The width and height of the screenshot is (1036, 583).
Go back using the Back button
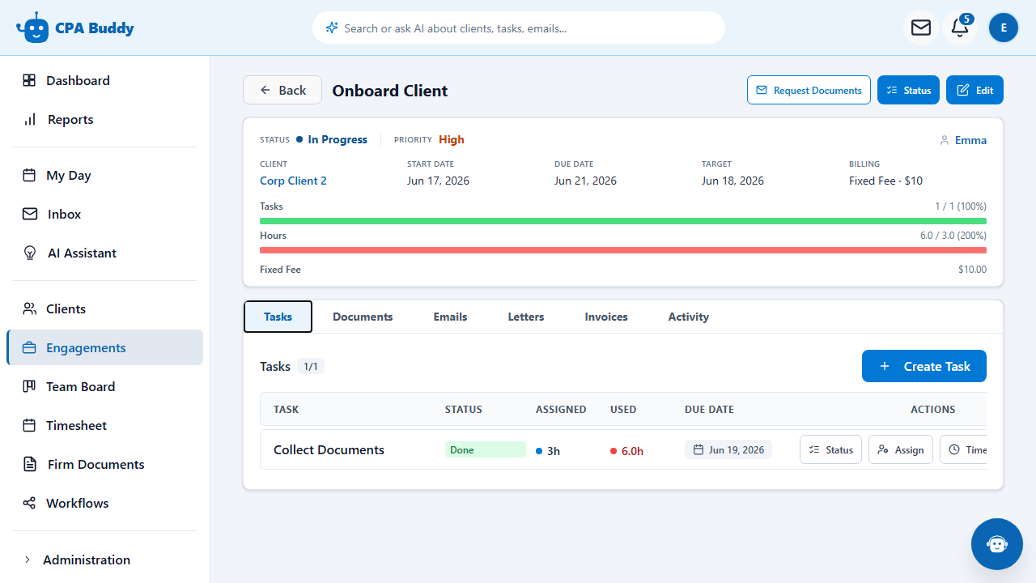282,90
